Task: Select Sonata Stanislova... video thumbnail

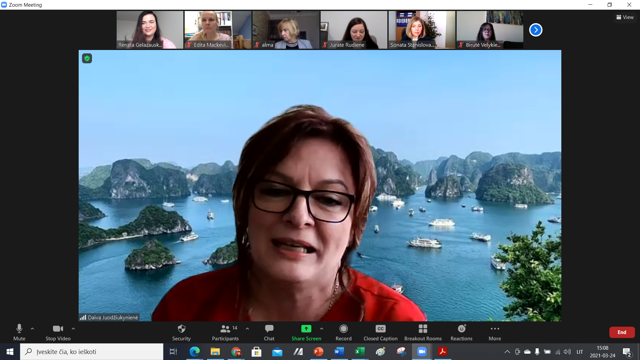Action: [422, 30]
